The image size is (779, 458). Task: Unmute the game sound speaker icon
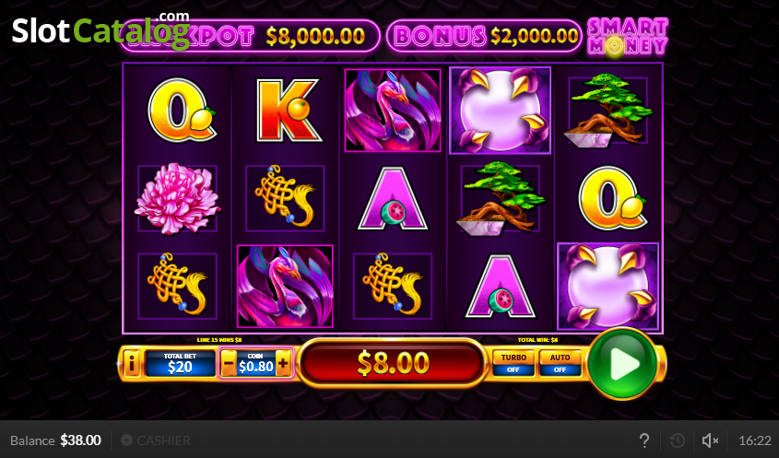(x=710, y=440)
